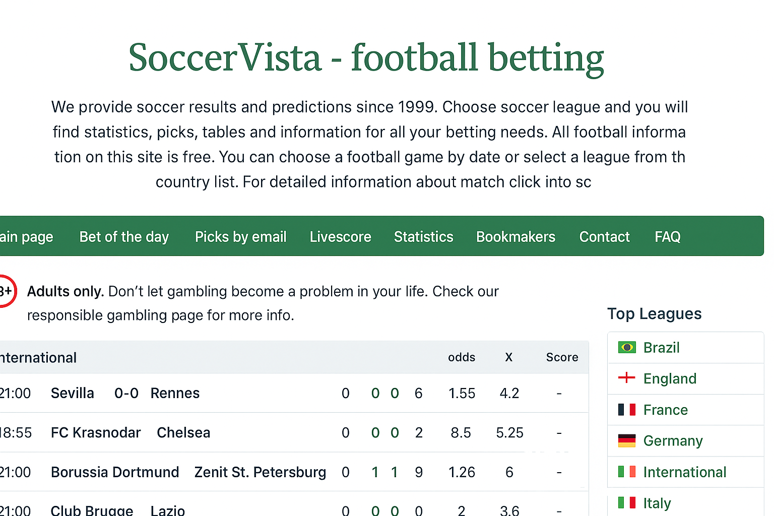
Task: Open the Germany league link
Action: pyautogui.click(x=673, y=441)
